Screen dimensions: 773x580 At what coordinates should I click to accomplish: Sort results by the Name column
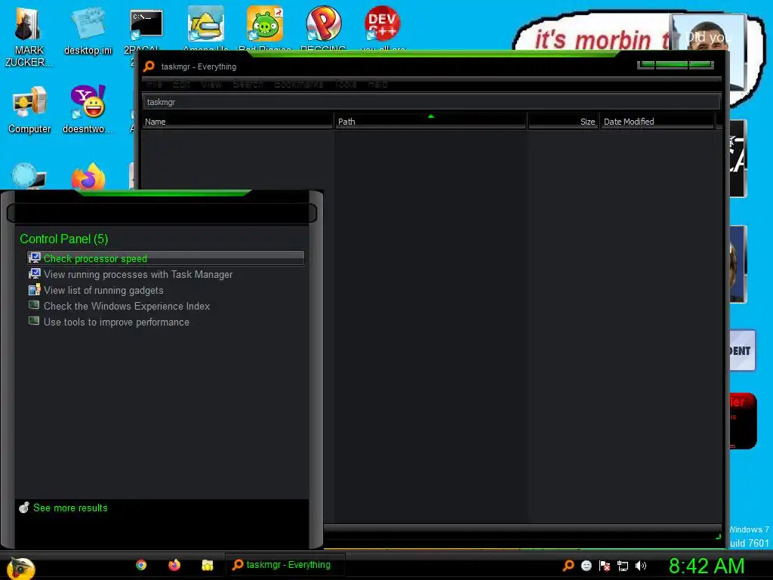click(237, 122)
